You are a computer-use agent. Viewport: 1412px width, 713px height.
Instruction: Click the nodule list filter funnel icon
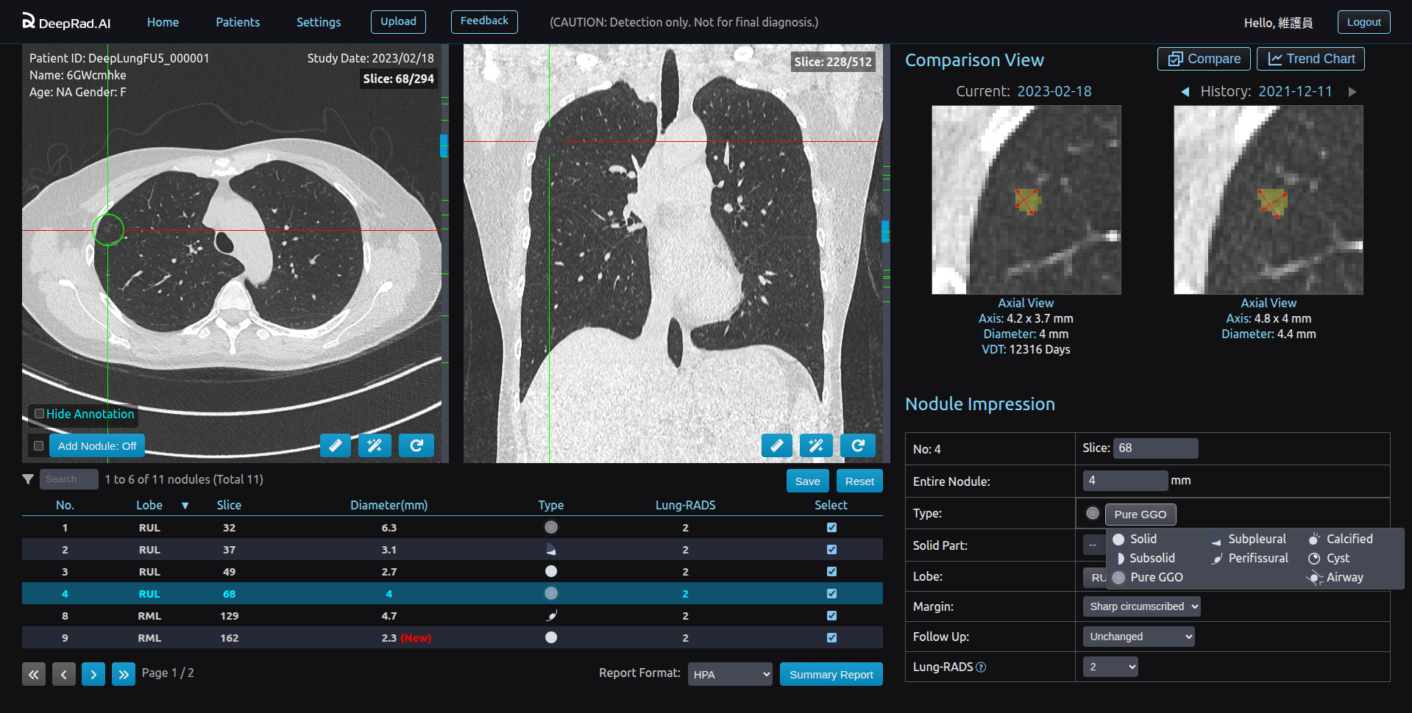coord(28,479)
